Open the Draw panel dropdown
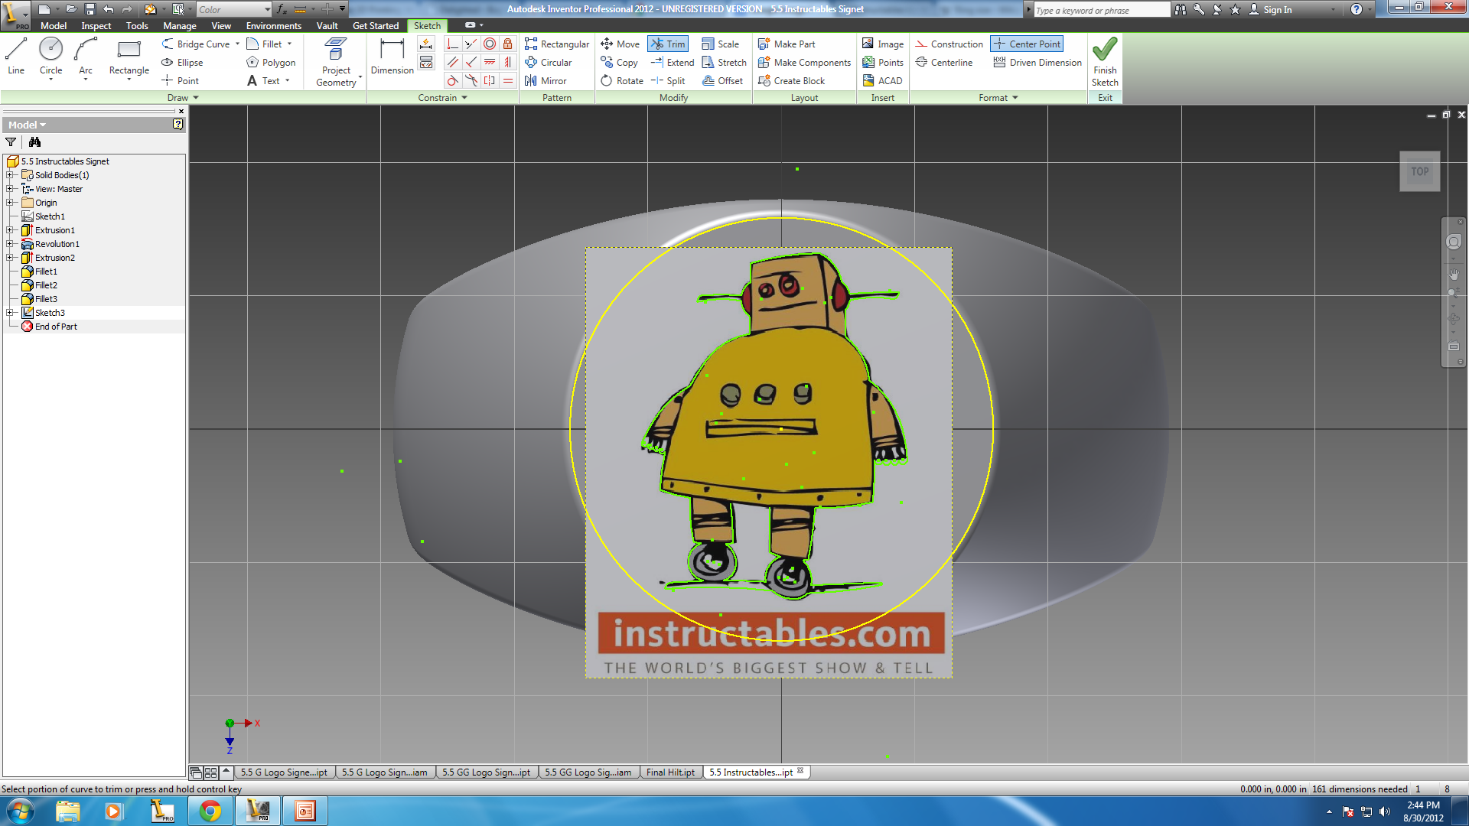The image size is (1469, 826). [x=183, y=98]
